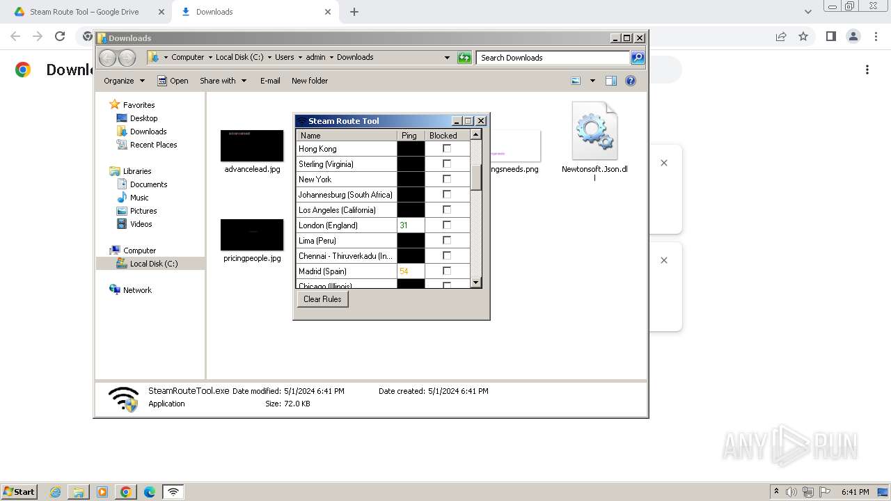Viewport: 891px width, 501px height.
Task: Change view using the views icon
Action: click(576, 81)
